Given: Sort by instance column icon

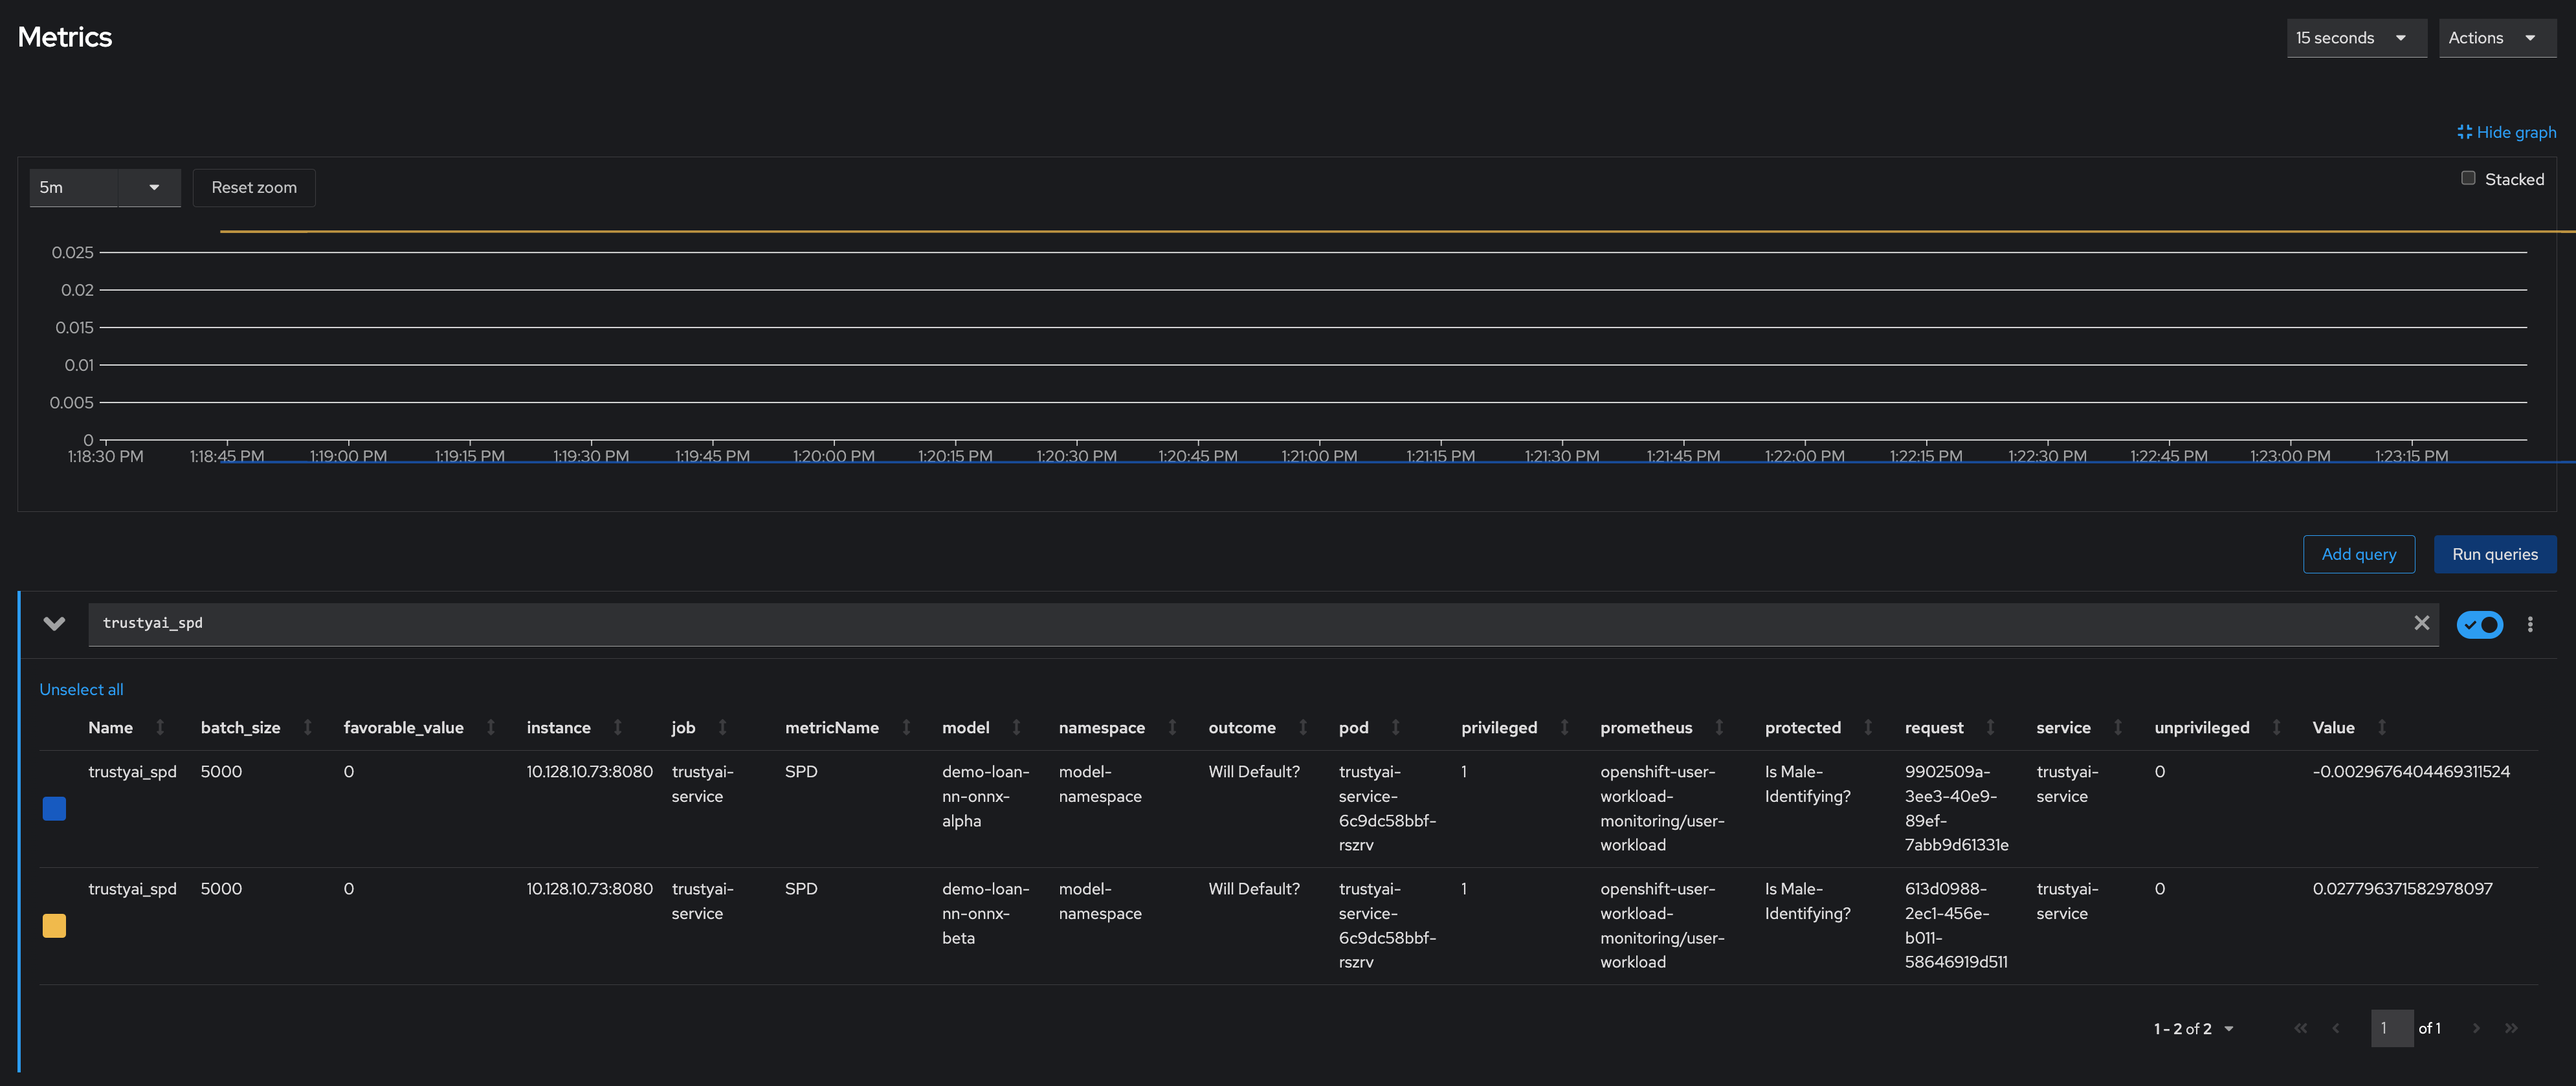Looking at the screenshot, I should pyautogui.click(x=618, y=727).
